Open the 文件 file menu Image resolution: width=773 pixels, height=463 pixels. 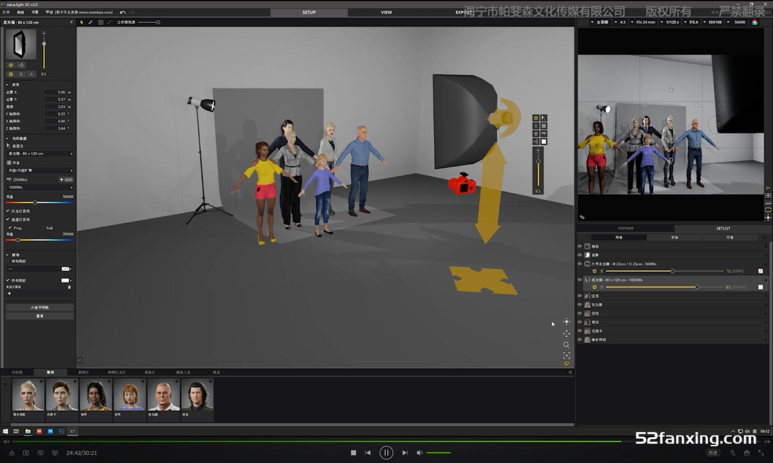6,12
